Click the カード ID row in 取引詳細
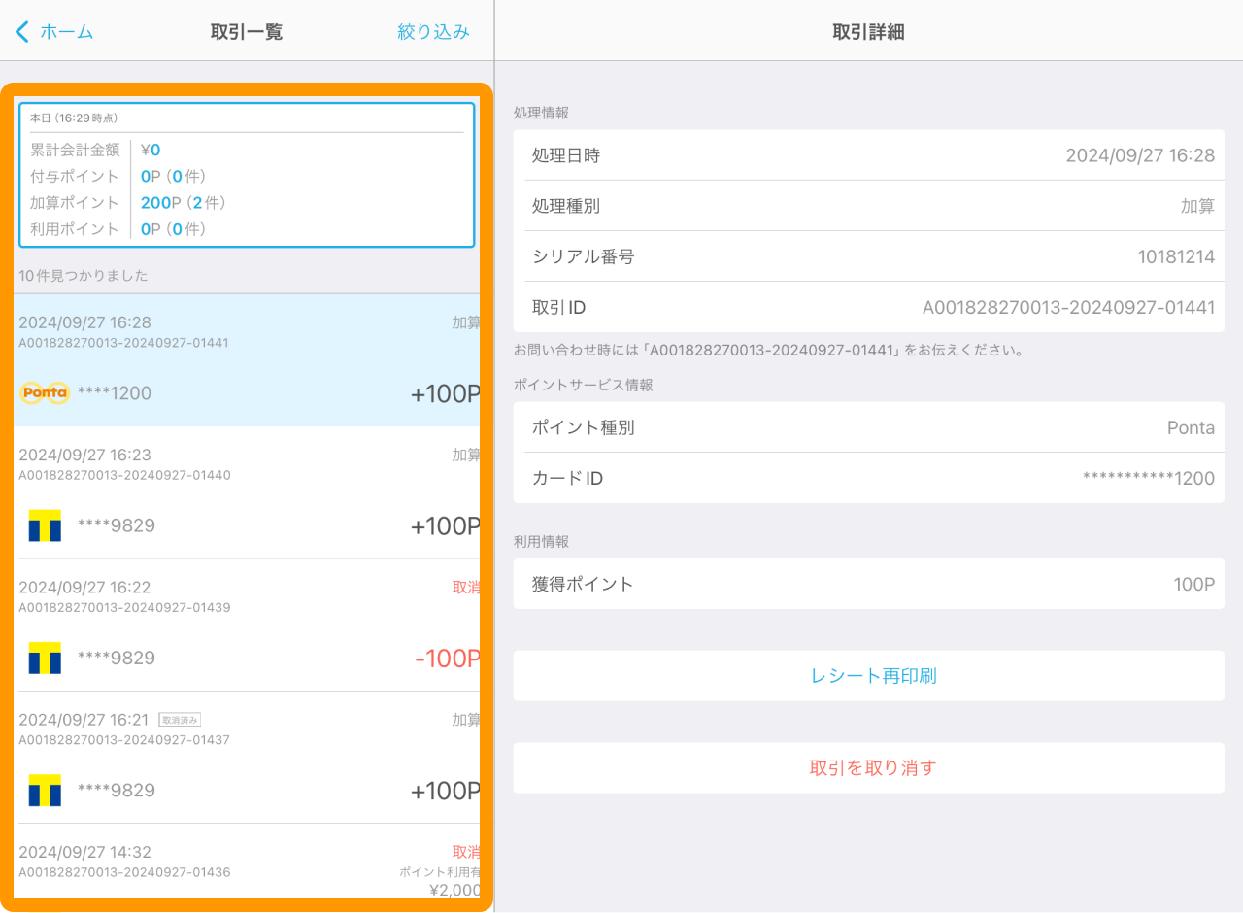This screenshot has height=913, width=1243. [x=868, y=478]
